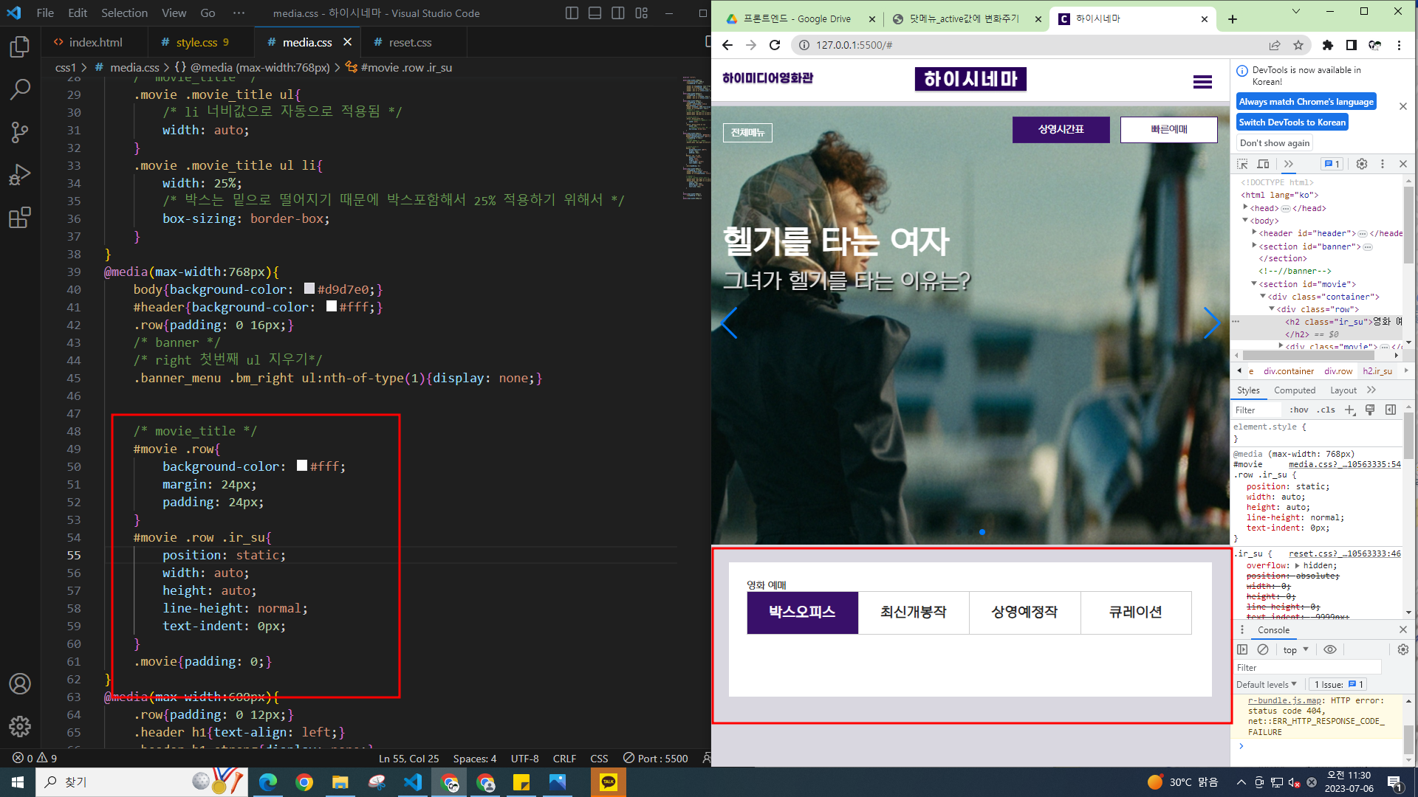1418x797 pixels.
Task: Toggle the device toolbar in DevTools
Action: pos(1264,164)
